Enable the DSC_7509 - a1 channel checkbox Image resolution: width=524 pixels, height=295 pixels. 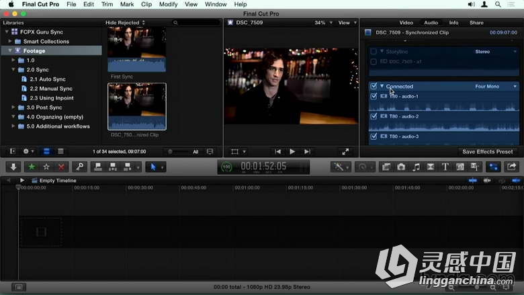(374, 61)
